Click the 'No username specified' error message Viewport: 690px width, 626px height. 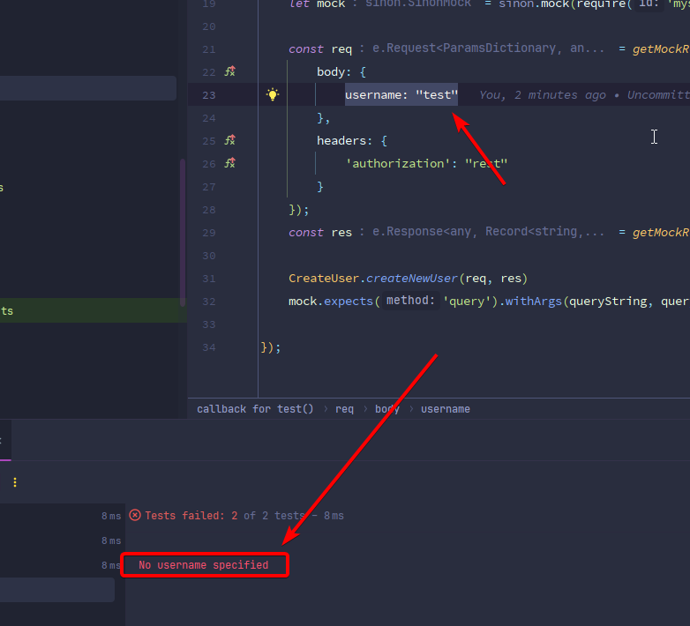click(204, 565)
